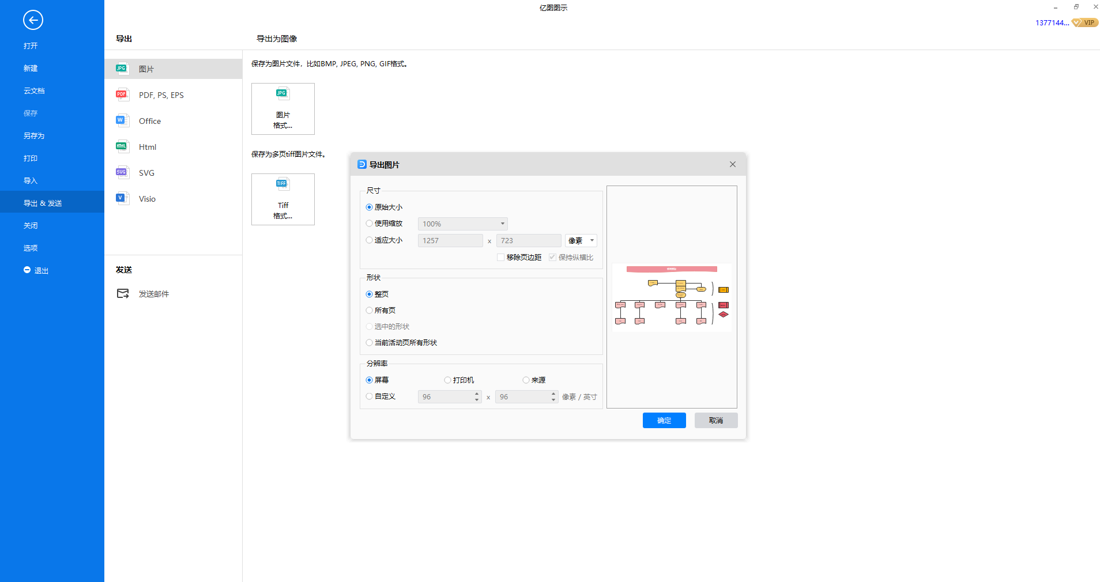Click Save in the sidebar

click(x=31, y=114)
